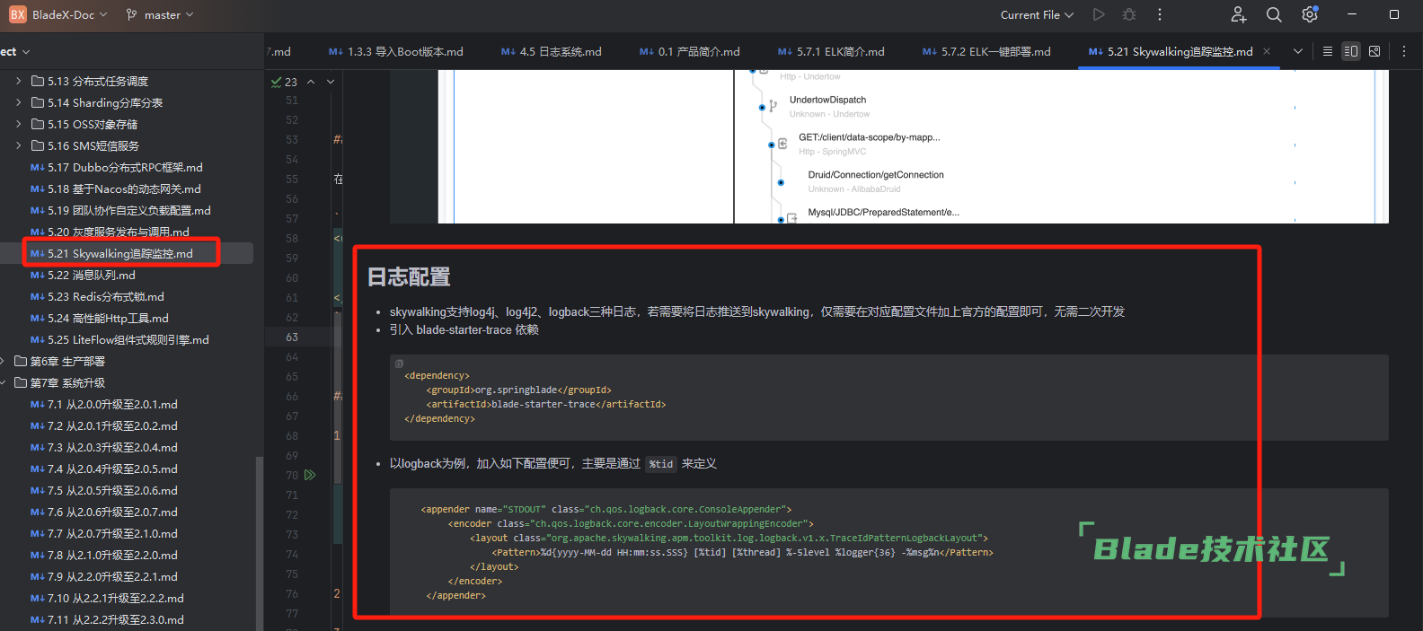Expand the 5.14 Sharding分库分表 folder

tap(18, 102)
